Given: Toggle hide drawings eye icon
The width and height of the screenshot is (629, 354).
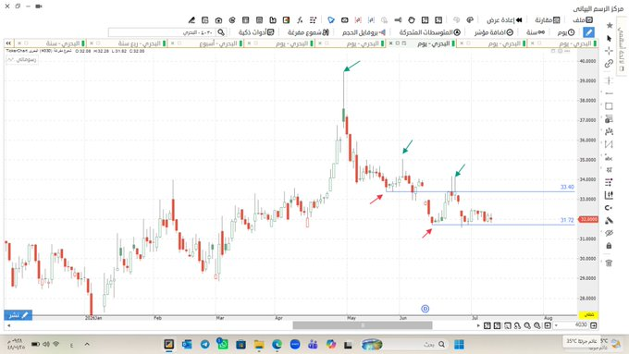Looking at the screenshot, I should (x=609, y=233).
